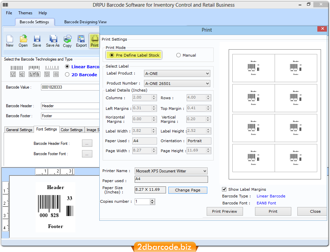Open the General Settings tab
Image resolution: width=330 pixels, height=252 pixels.
click(19, 130)
